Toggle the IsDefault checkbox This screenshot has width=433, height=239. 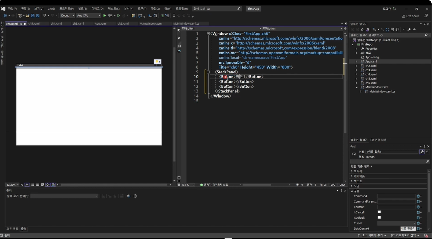click(x=379, y=217)
